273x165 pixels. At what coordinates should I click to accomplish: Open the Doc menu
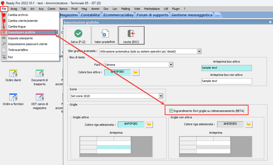[106, 9]
